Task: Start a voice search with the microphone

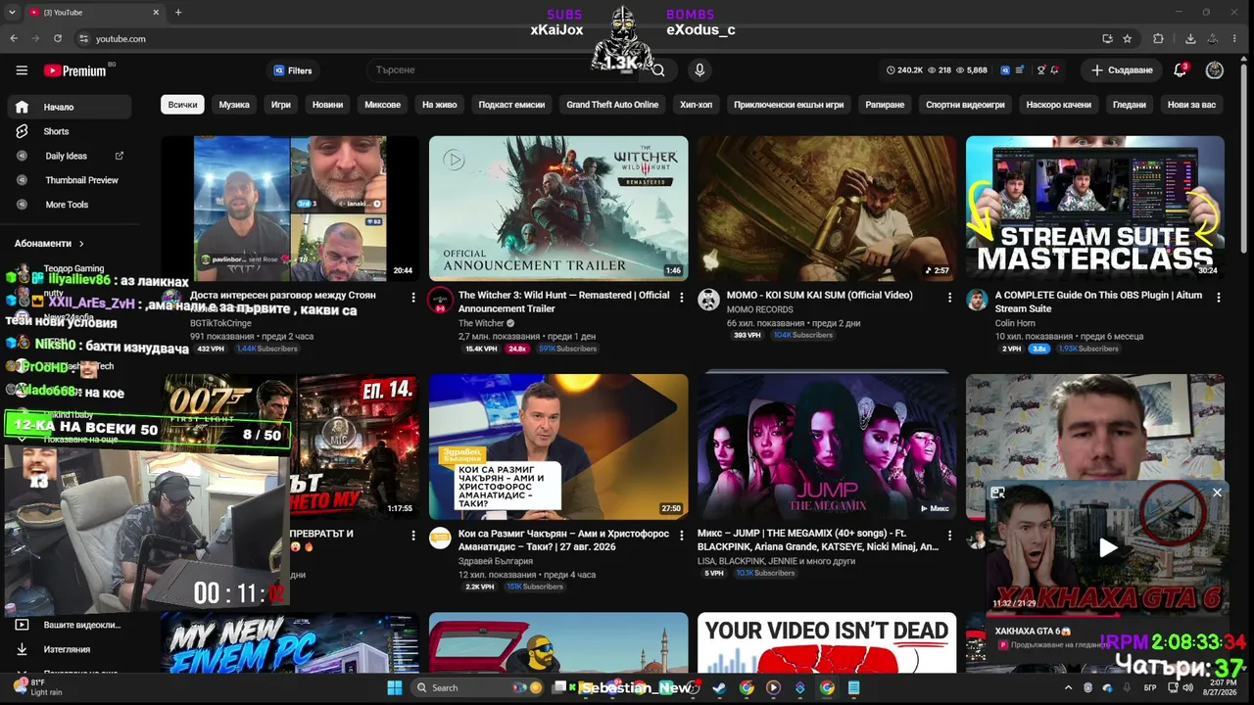Action: [699, 70]
